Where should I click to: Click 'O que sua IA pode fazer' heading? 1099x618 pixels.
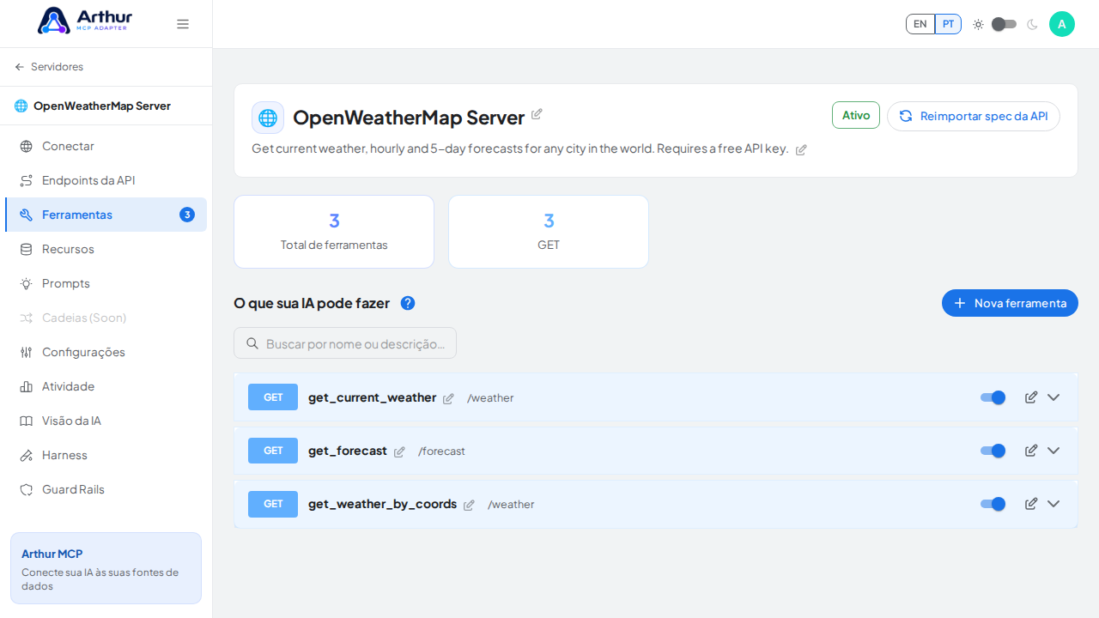312,303
